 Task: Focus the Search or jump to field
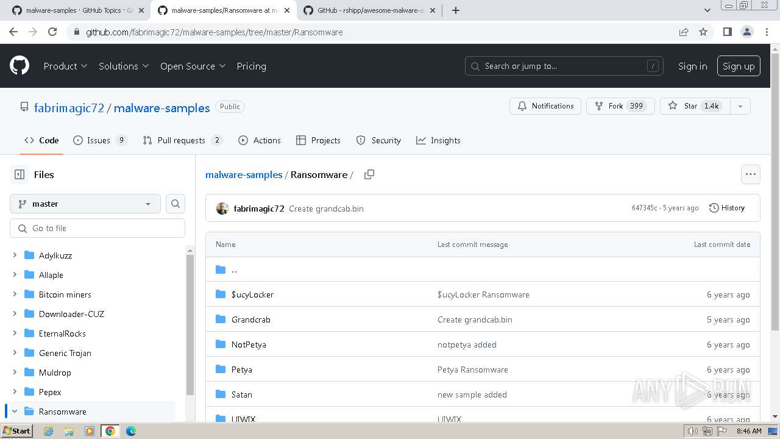tap(564, 66)
